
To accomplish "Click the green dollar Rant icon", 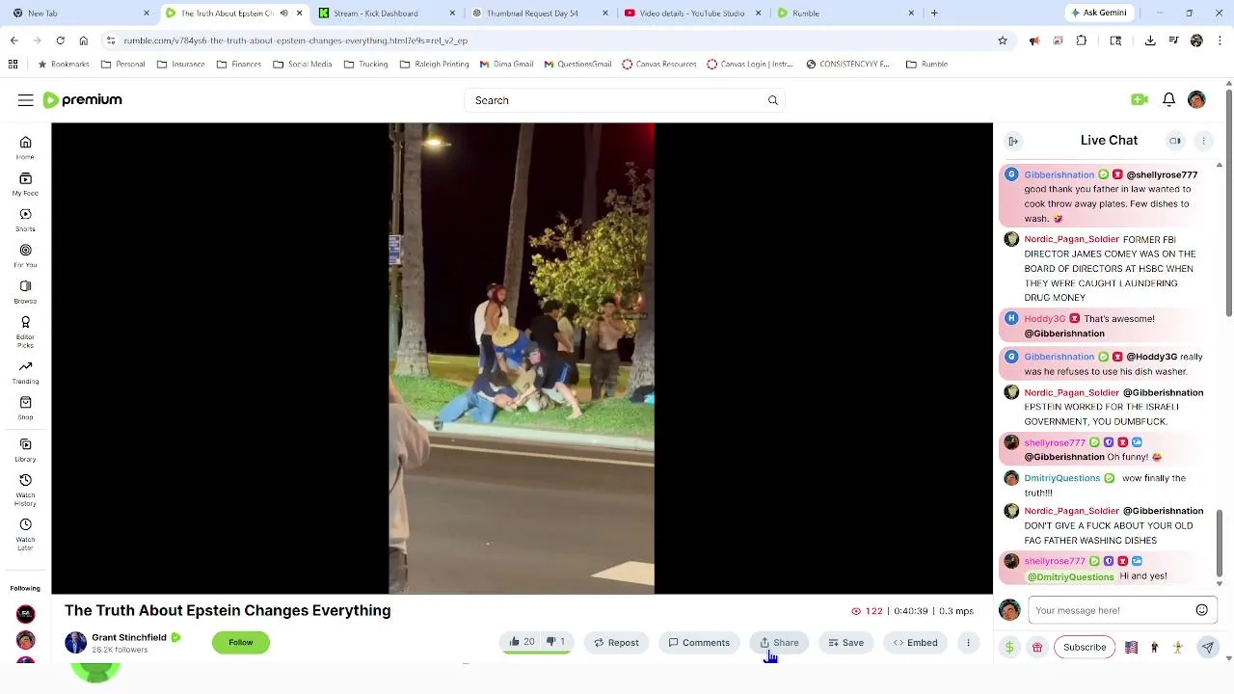I will (x=1009, y=648).
